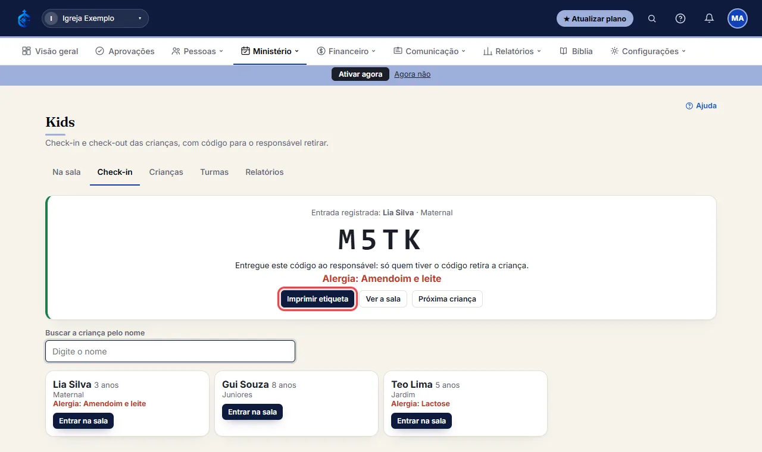Open the help question mark icon
This screenshot has width=762, height=452.
(x=680, y=18)
